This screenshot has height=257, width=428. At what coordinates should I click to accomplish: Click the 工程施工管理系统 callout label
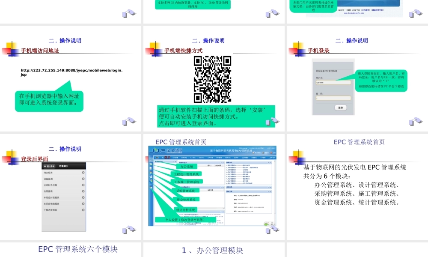click(187, 182)
